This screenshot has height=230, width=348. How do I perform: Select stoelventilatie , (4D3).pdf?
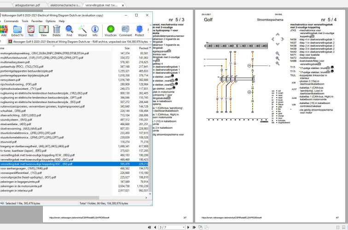point(75,124)
